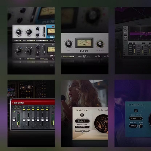Viewport: 151px width, 151px height.
Task: Open the Single / Stereo analysis dropdown
Action: point(82,127)
